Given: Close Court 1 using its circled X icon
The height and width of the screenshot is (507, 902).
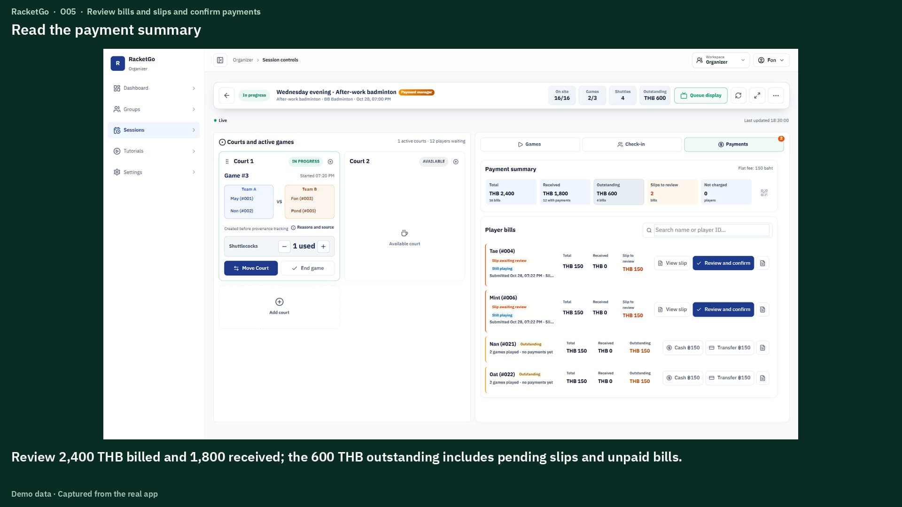Looking at the screenshot, I should [330, 161].
